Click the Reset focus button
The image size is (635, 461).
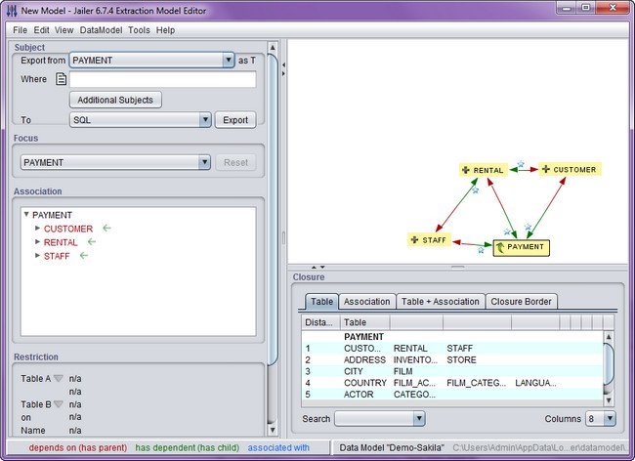[235, 163]
